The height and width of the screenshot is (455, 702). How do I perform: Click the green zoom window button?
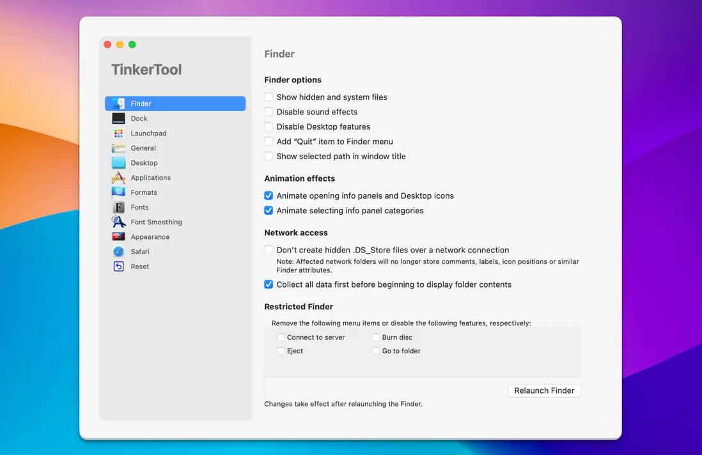132,44
